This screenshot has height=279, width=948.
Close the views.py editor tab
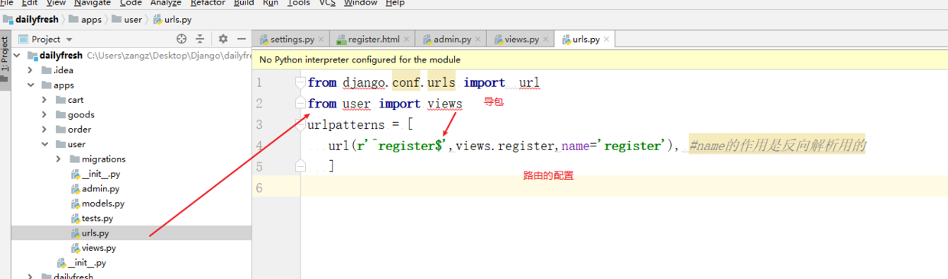pyautogui.click(x=546, y=39)
